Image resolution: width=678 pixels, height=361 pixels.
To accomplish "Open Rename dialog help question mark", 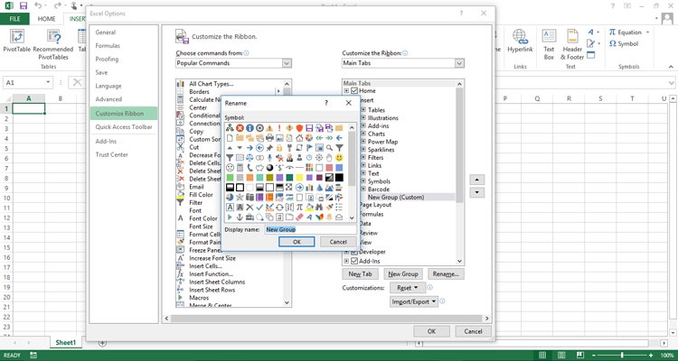I will [326, 103].
